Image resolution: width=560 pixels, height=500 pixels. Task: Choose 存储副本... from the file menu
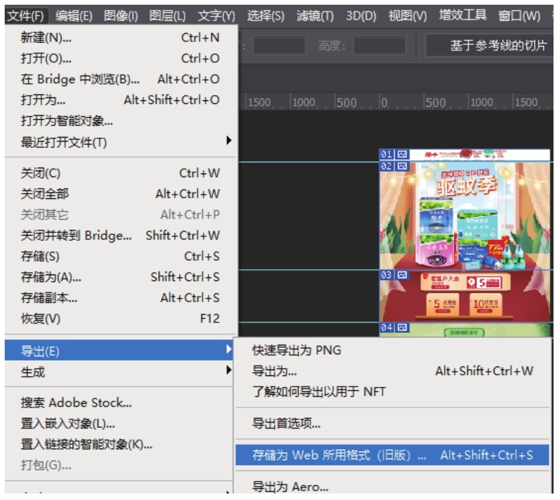click(x=121, y=298)
